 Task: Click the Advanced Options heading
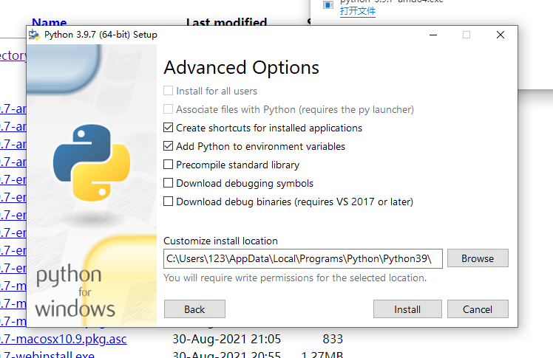241,68
